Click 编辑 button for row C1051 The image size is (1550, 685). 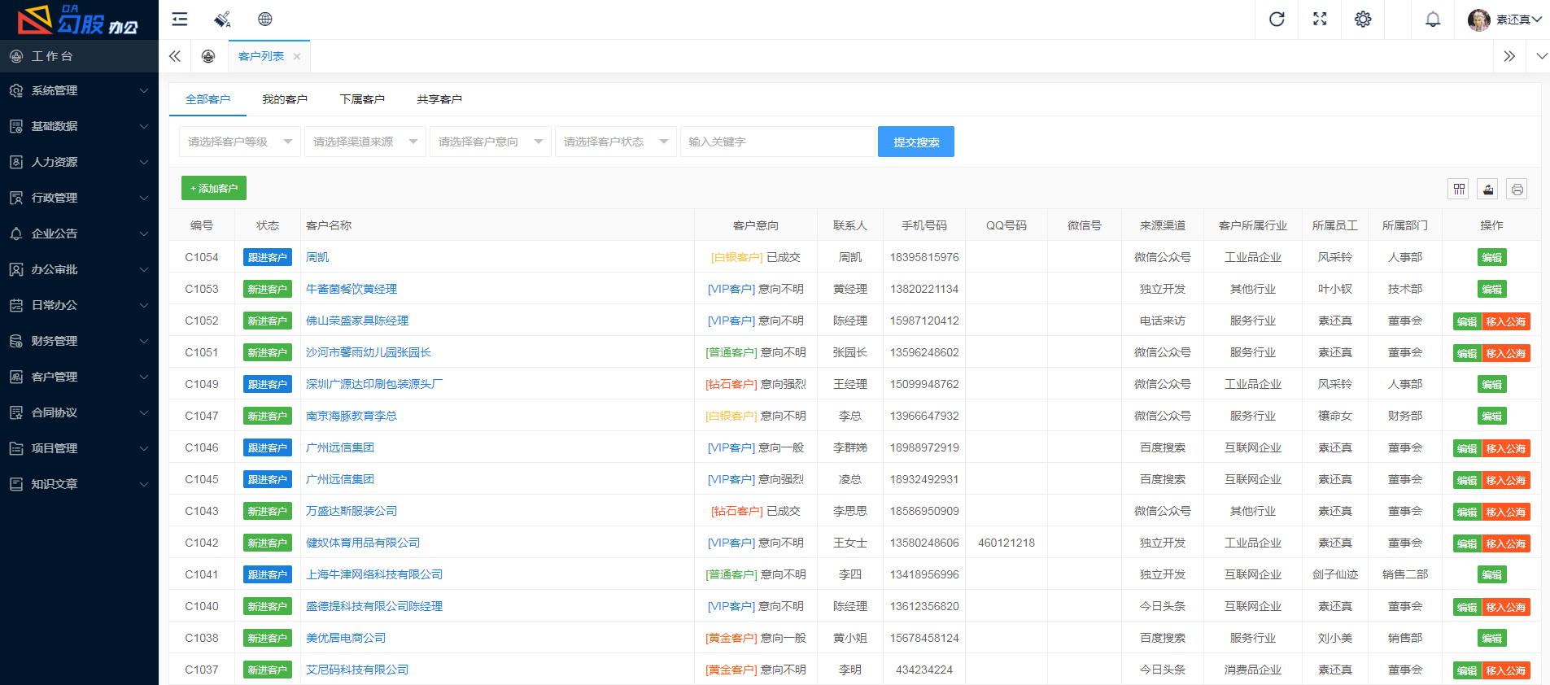coord(1467,353)
